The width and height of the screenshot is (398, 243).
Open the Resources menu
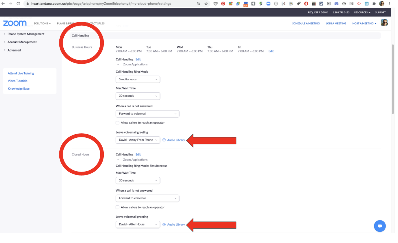click(362, 12)
